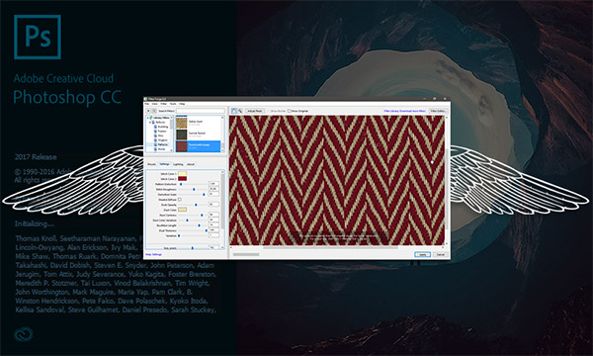
Task: Open the Download more filters link
Action: pyautogui.click(x=412, y=111)
